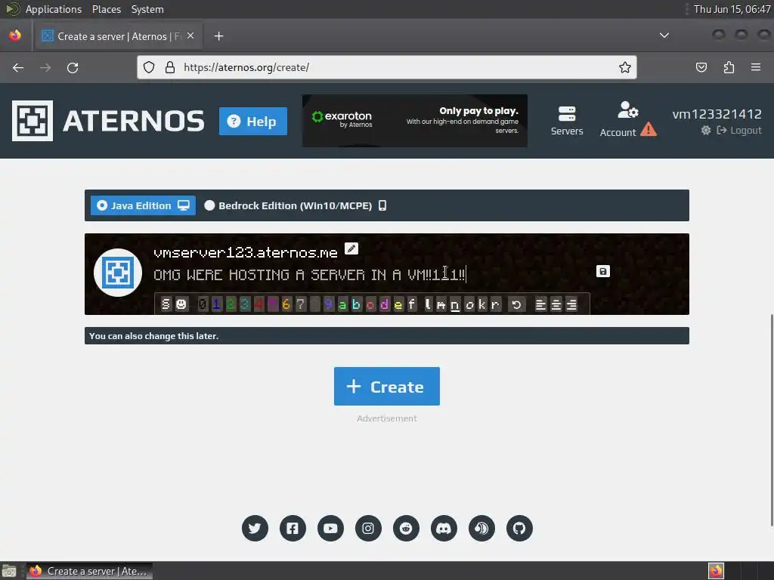The width and height of the screenshot is (774, 580).
Task: Pick dark aqua color code 3
Action: [244, 304]
